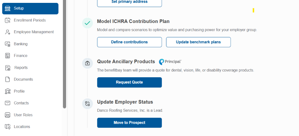Click the Move to Prospect button
The width and height of the screenshot is (299, 136).
click(129, 123)
